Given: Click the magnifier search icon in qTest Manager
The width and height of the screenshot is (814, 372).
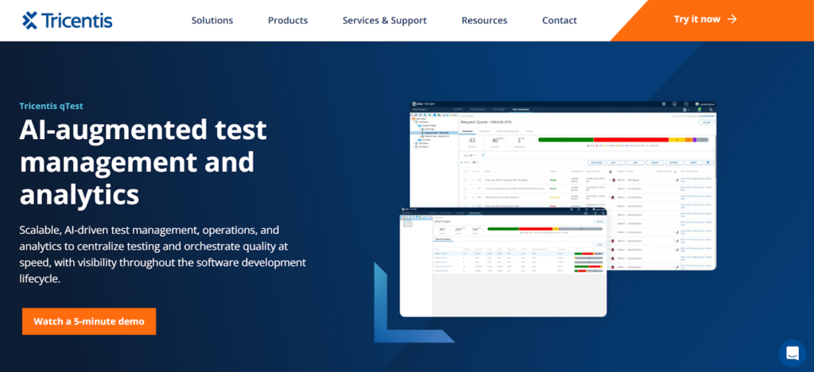Looking at the screenshot, I should (710, 110).
